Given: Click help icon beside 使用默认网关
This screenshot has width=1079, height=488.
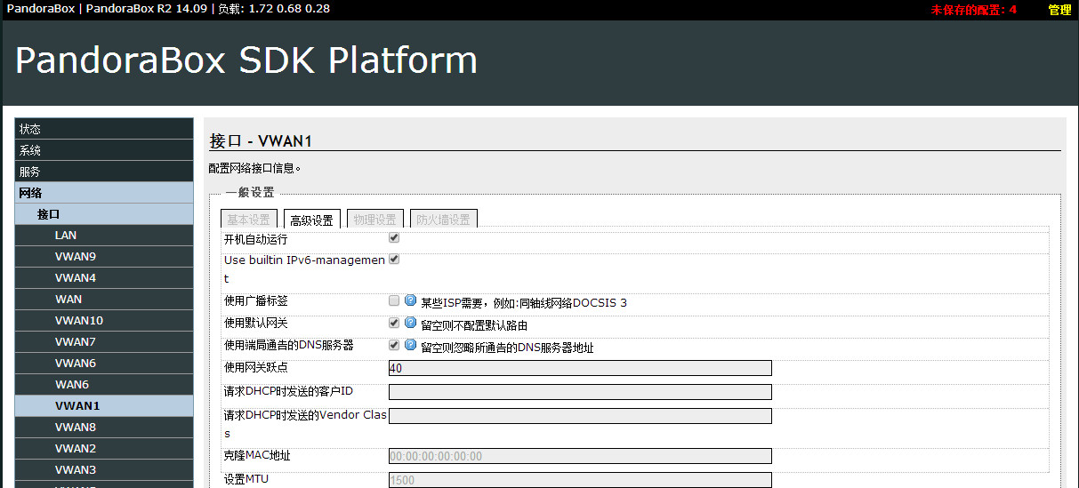Looking at the screenshot, I should point(411,324).
